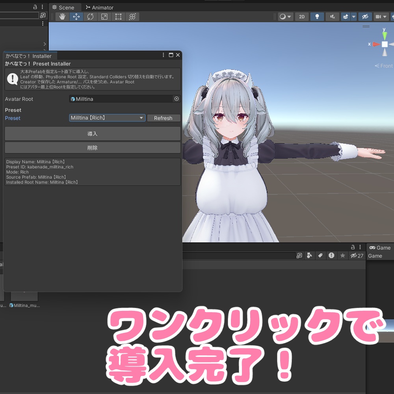Select the Rotate tool
The width and height of the screenshot is (394, 394).
(90, 17)
